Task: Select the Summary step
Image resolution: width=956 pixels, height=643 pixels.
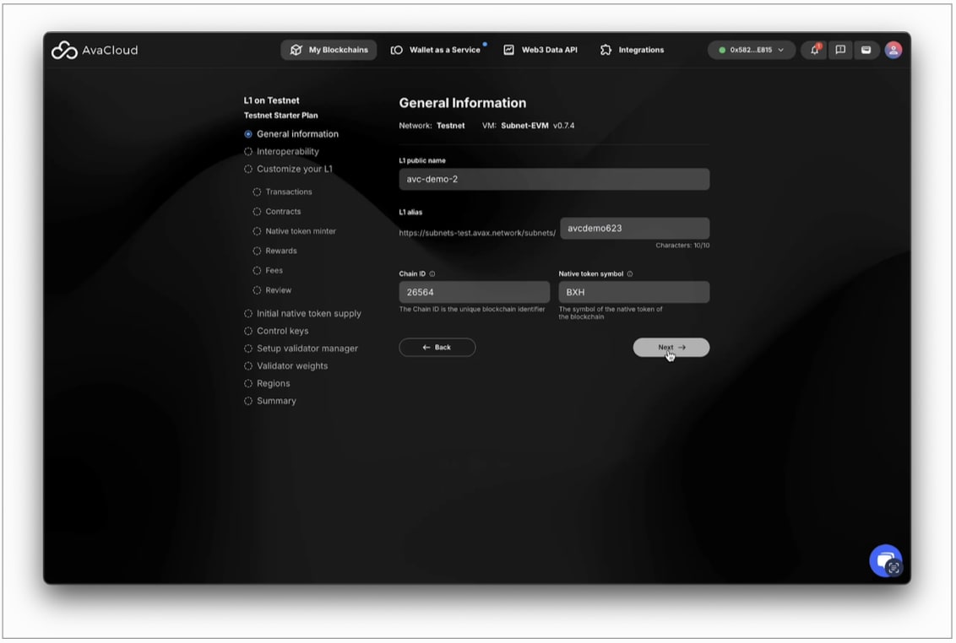Action: point(270,401)
